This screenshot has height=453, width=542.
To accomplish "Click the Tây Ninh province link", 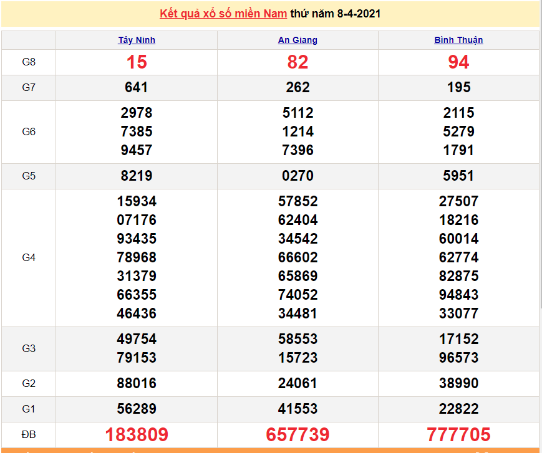I will 137,40.
